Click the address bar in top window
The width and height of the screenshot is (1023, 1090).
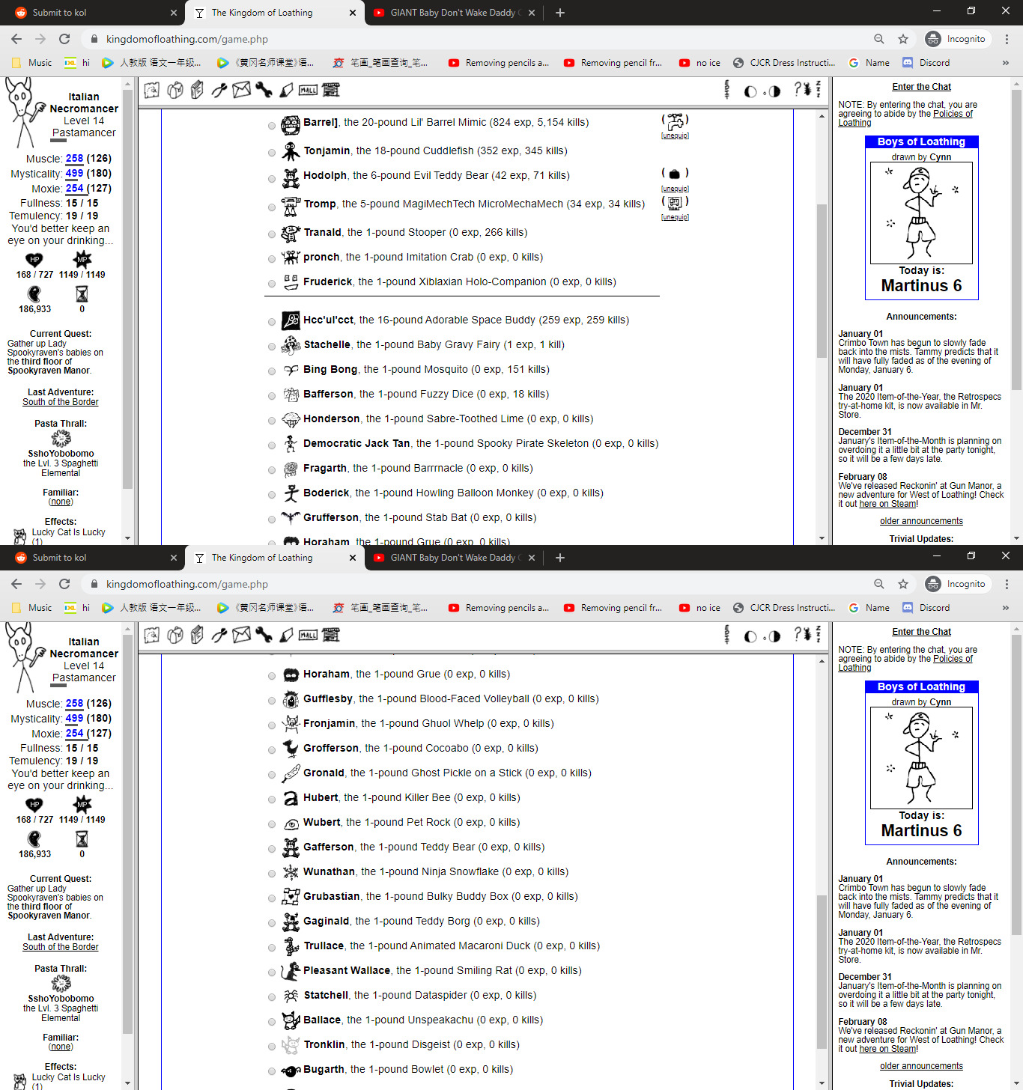point(479,39)
